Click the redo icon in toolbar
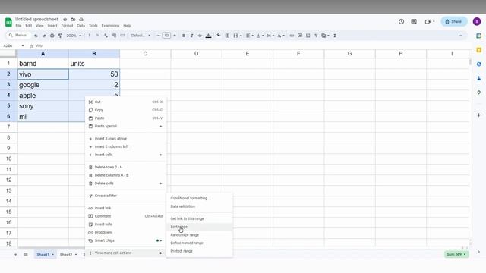This screenshot has height=273, width=486. (x=44, y=36)
